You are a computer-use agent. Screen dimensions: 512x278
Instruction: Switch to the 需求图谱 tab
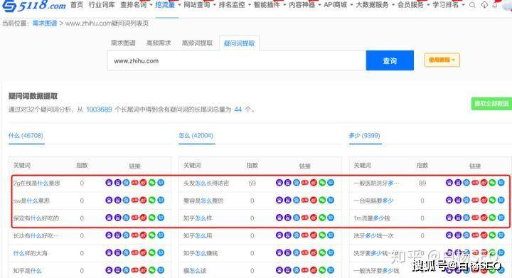point(123,43)
